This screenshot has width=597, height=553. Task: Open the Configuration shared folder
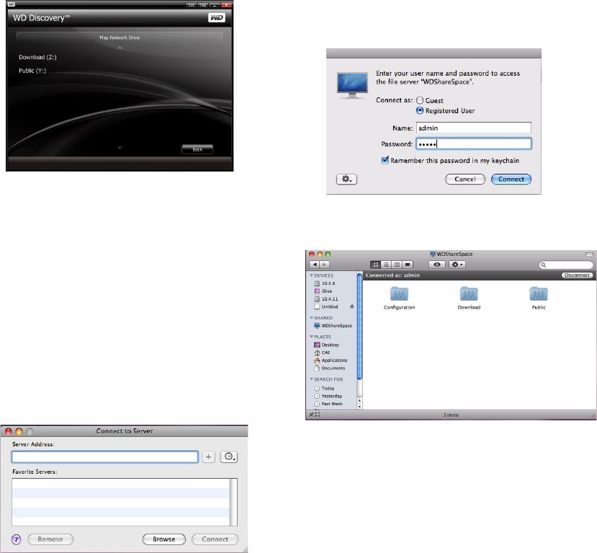pyautogui.click(x=399, y=298)
